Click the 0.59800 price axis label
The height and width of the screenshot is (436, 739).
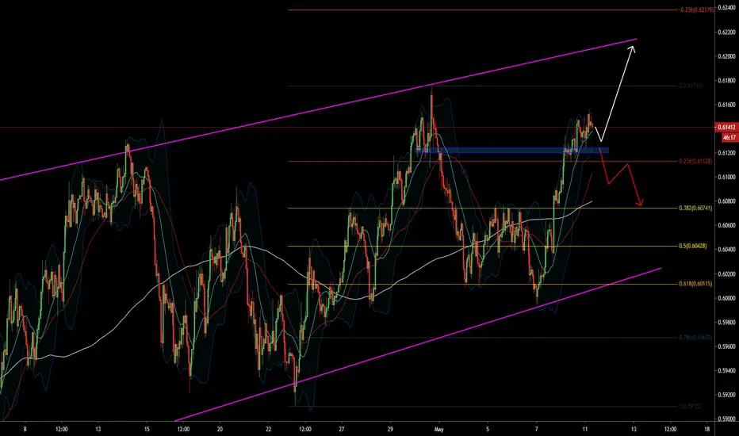point(726,323)
